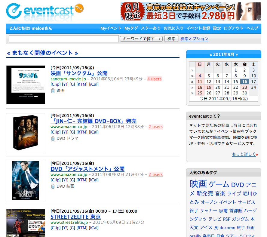267x237 pixels.
Task: Expand the first calendar week row arrow
Action: 192,70
